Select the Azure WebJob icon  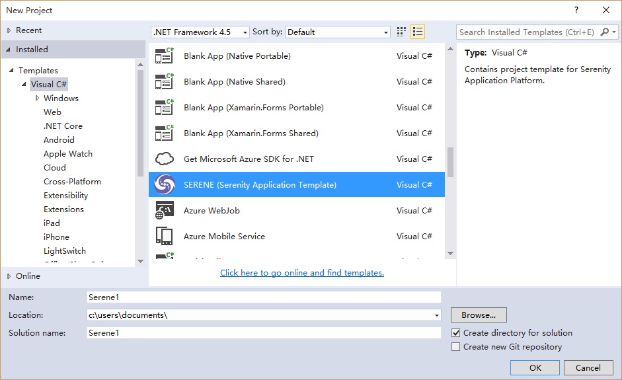coord(164,210)
